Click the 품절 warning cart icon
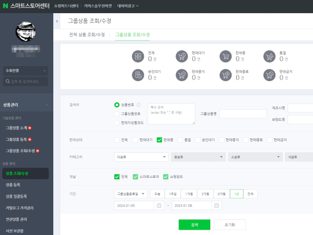Image resolution: width=313 pixels, height=235 pixels. click(269, 56)
